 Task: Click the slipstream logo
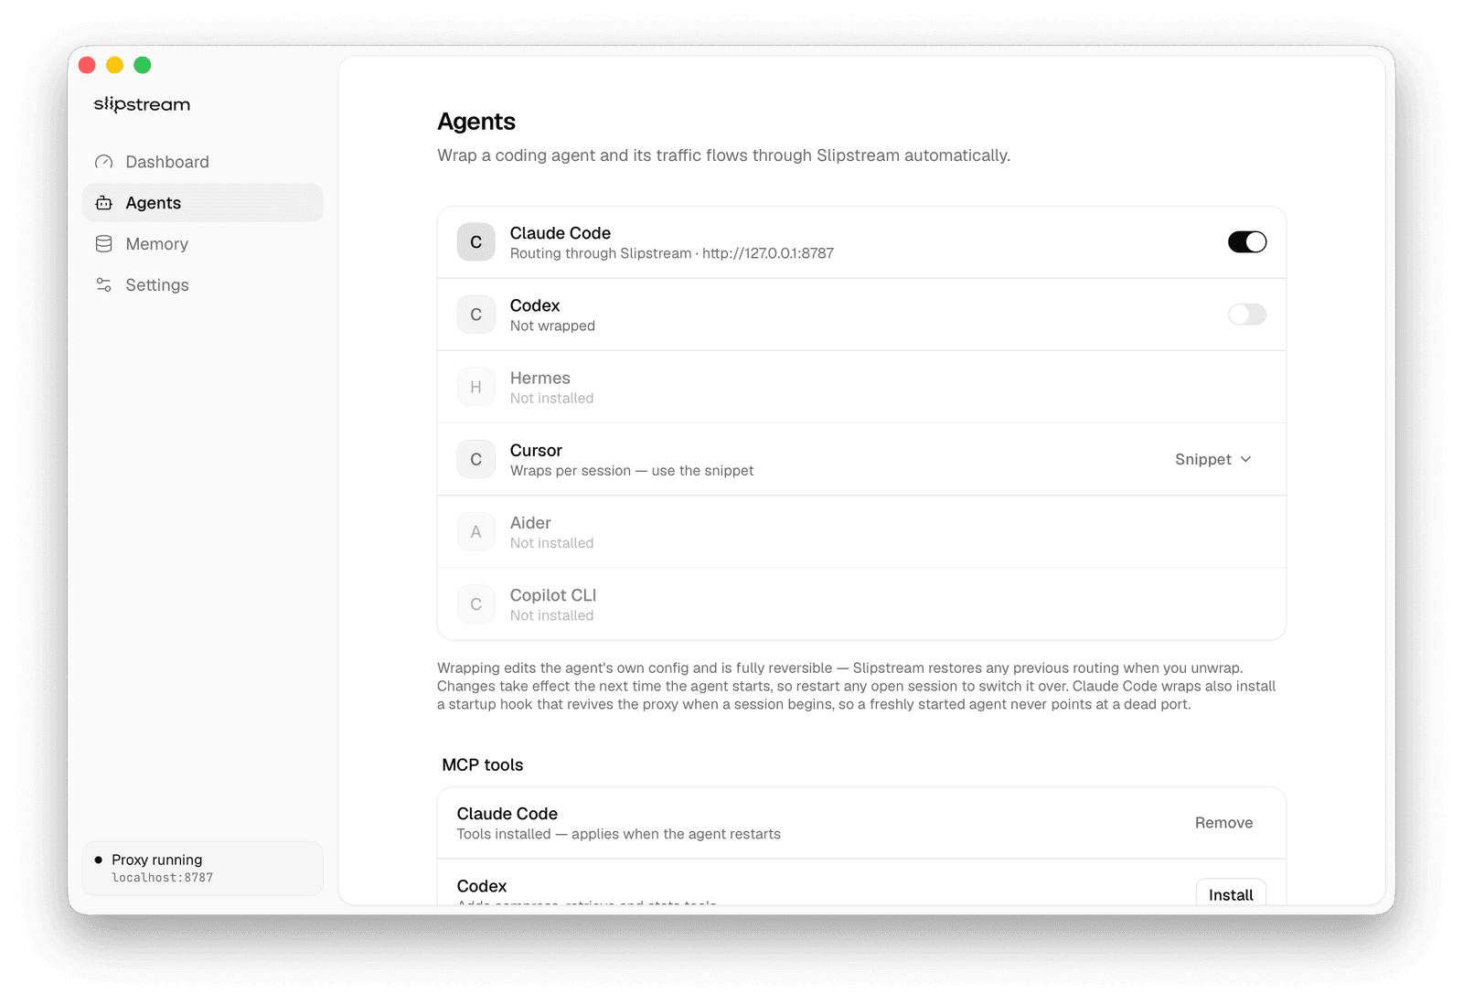[142, 104]
